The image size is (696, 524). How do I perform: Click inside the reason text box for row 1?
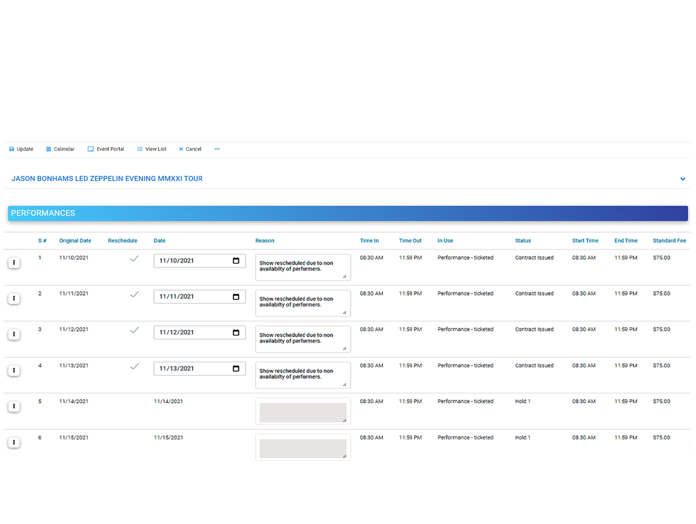point(303,266)
